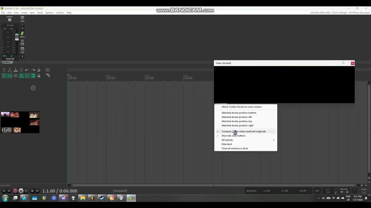Image resolution: width=371 pixels, height=208 pixels.
Task: Click the master volume fader
Action: coord(17,37)
